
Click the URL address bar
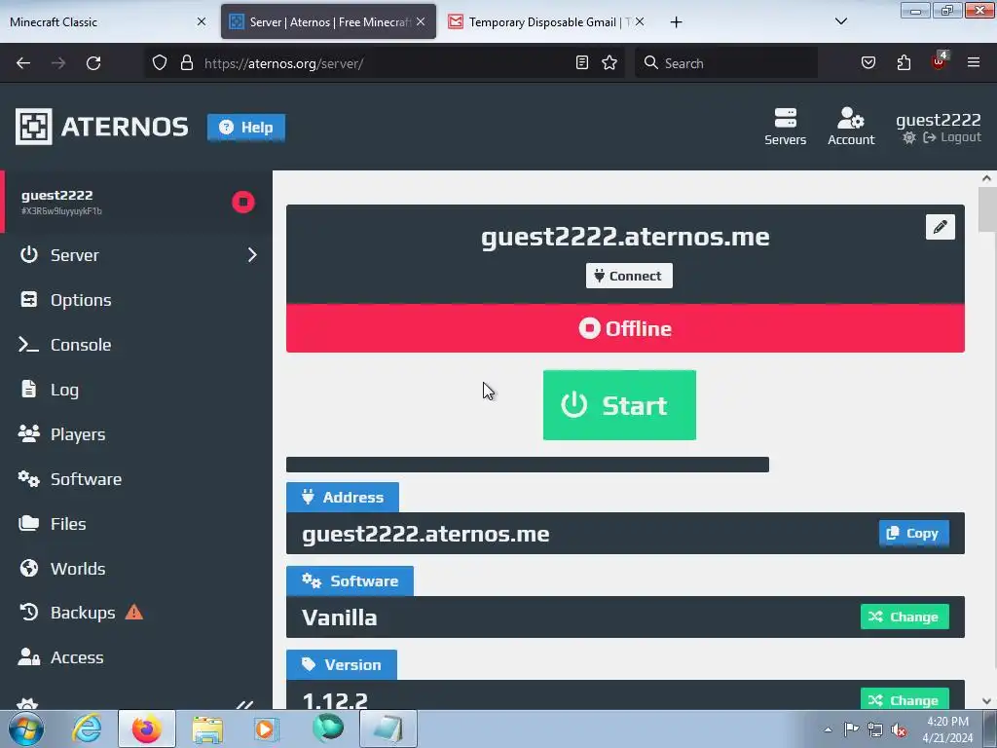pyautogui.click(x=385, y=63)
